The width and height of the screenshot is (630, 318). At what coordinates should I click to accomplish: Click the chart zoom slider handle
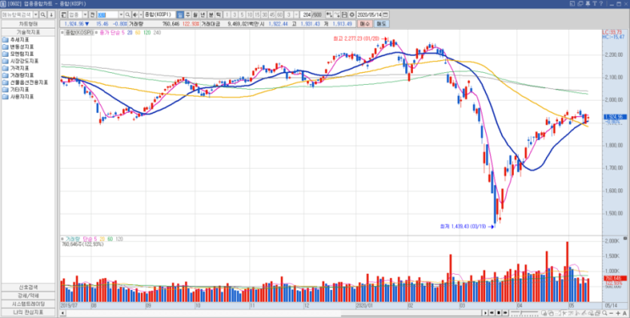521,312
